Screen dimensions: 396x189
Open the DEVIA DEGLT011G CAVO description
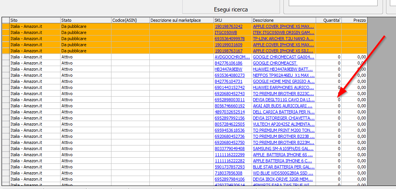[x=284, y=100]
